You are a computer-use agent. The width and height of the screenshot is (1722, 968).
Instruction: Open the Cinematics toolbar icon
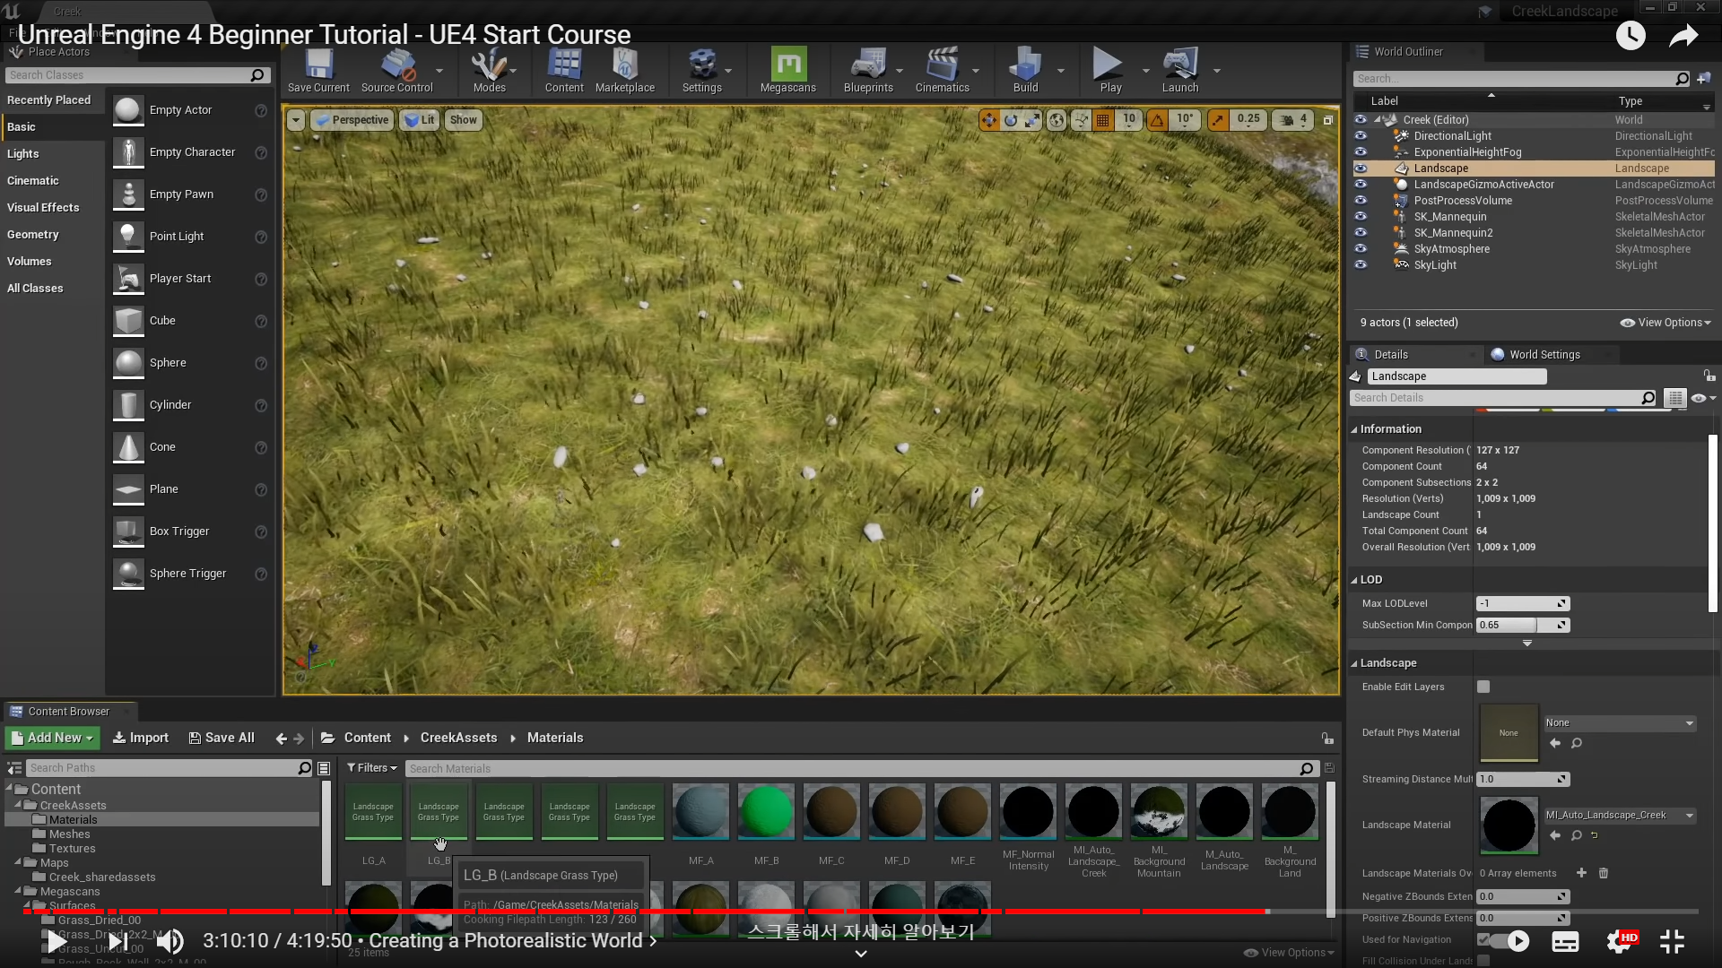click(942, 65)
